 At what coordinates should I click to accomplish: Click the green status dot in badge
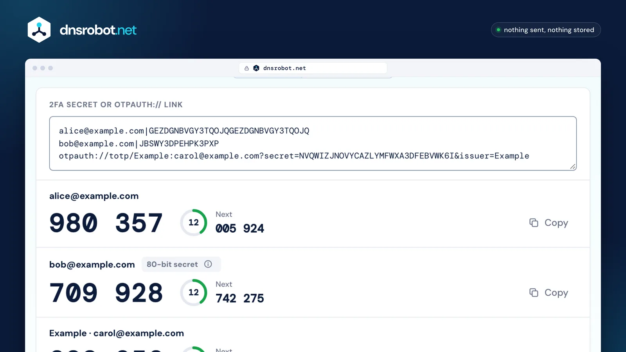tap(498, 30)
